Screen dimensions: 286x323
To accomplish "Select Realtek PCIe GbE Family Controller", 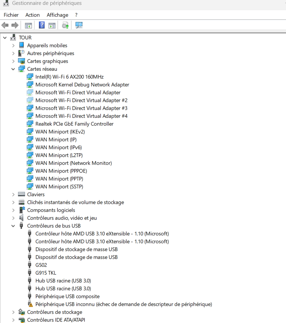I will pyautogui.click(x=74, y=124).
